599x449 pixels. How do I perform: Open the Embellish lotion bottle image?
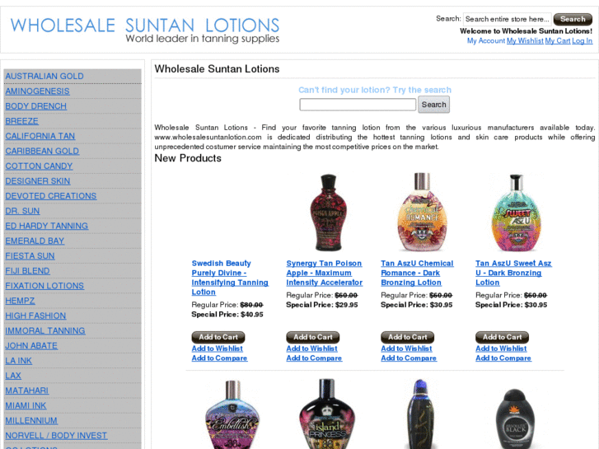point(232,414)
